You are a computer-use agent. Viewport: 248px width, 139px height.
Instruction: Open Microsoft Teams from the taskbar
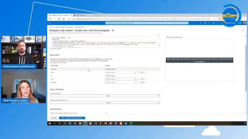[x=75, y=124]
